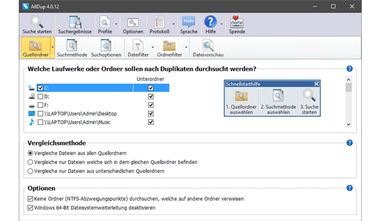This screenshot has height=221, width=380.
Task: Click the folder list vertical scrollbar
Action: tap(349, 105)
